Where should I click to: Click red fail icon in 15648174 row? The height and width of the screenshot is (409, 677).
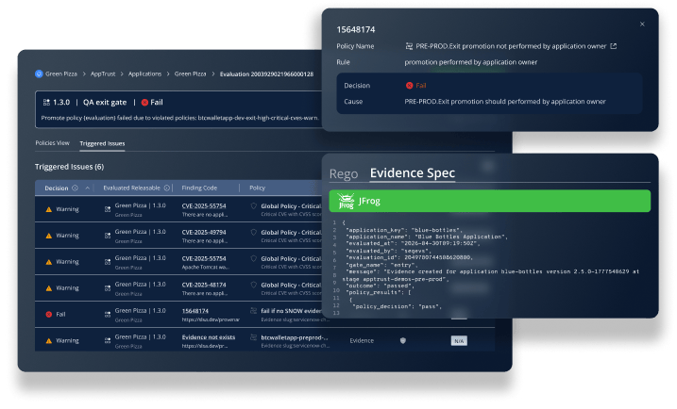[49, 315]
